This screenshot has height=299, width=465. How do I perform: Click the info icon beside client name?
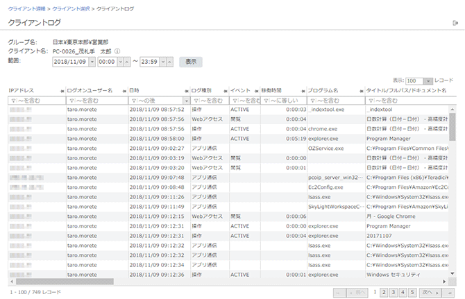point(117,51)
